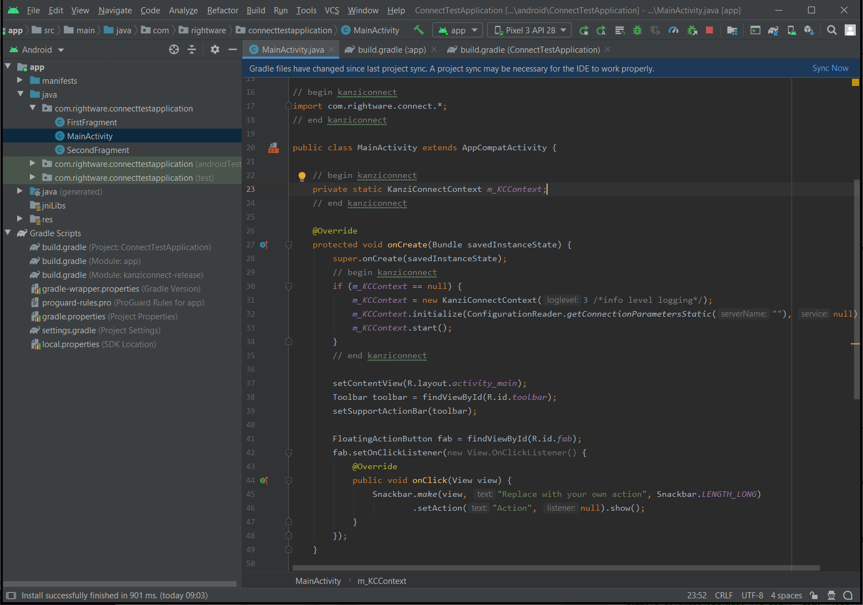Open Search Everywhere with magnifier icon
This screenshot has width=863, height=605.
[832, 30]
